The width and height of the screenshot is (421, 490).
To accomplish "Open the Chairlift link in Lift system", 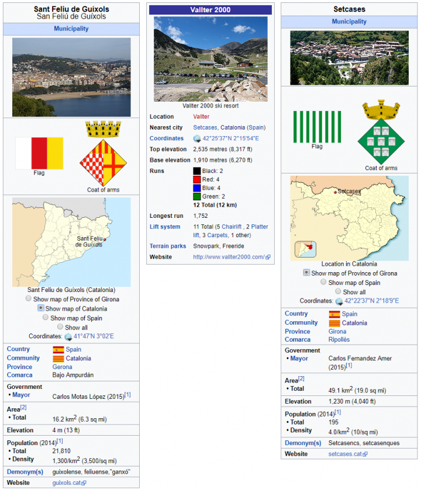I will (x=232, y=227).
